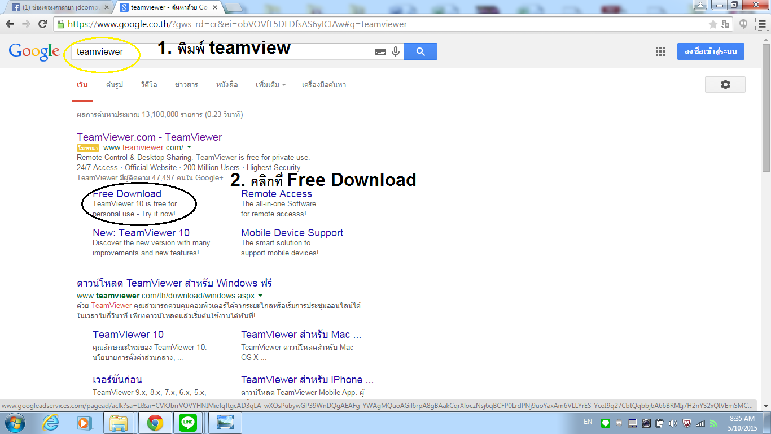This screenshot has width=771, height=434.
Task: Open the file explorer folder on taskbar
Action: click(x=119, y=423)
